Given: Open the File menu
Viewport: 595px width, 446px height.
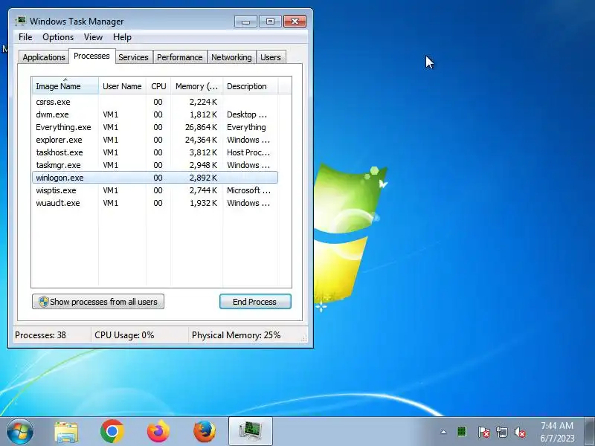Looking at the screenshot, I should click(25, 37).
